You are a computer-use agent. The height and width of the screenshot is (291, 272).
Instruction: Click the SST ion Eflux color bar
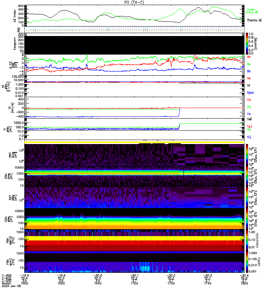(x=247, y=155)
